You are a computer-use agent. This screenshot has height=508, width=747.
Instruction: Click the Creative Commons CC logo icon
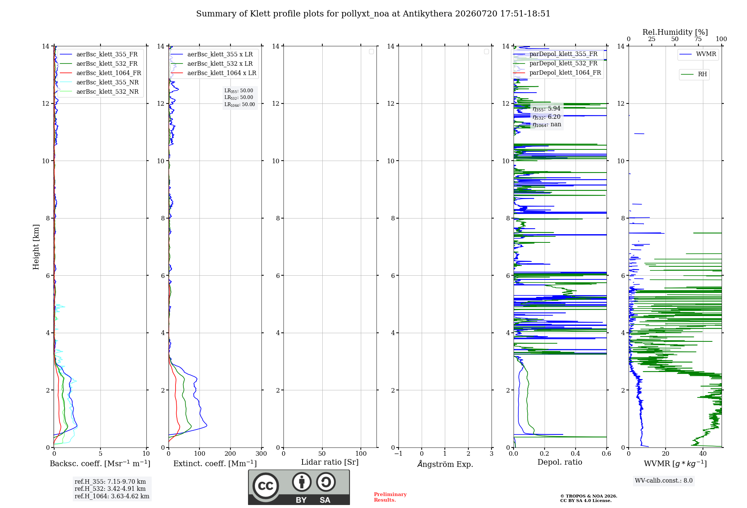click(266, 486)
